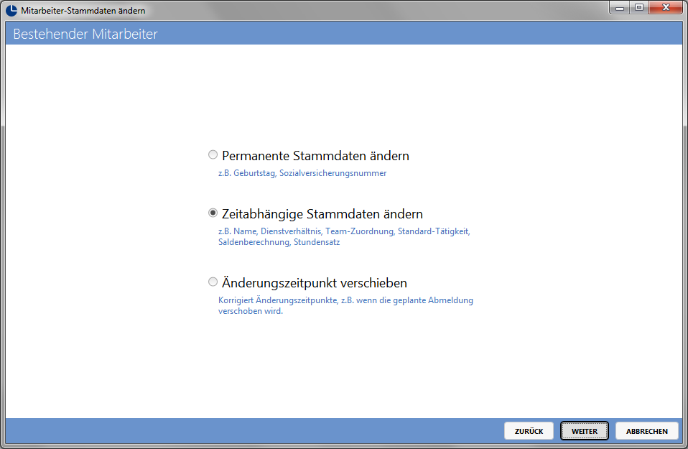Click the ABBRECHEN button
688x449 pixels.
tap(647, 431)
